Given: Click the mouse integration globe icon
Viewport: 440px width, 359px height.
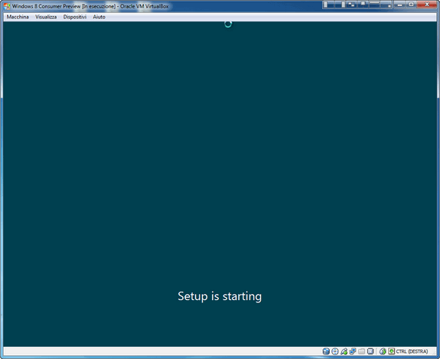Looking at the screenshot, I should click(383, 351).
